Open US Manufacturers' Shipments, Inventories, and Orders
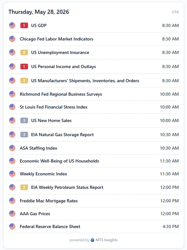Viewport: 187px width, 250px height. (85, 81)
